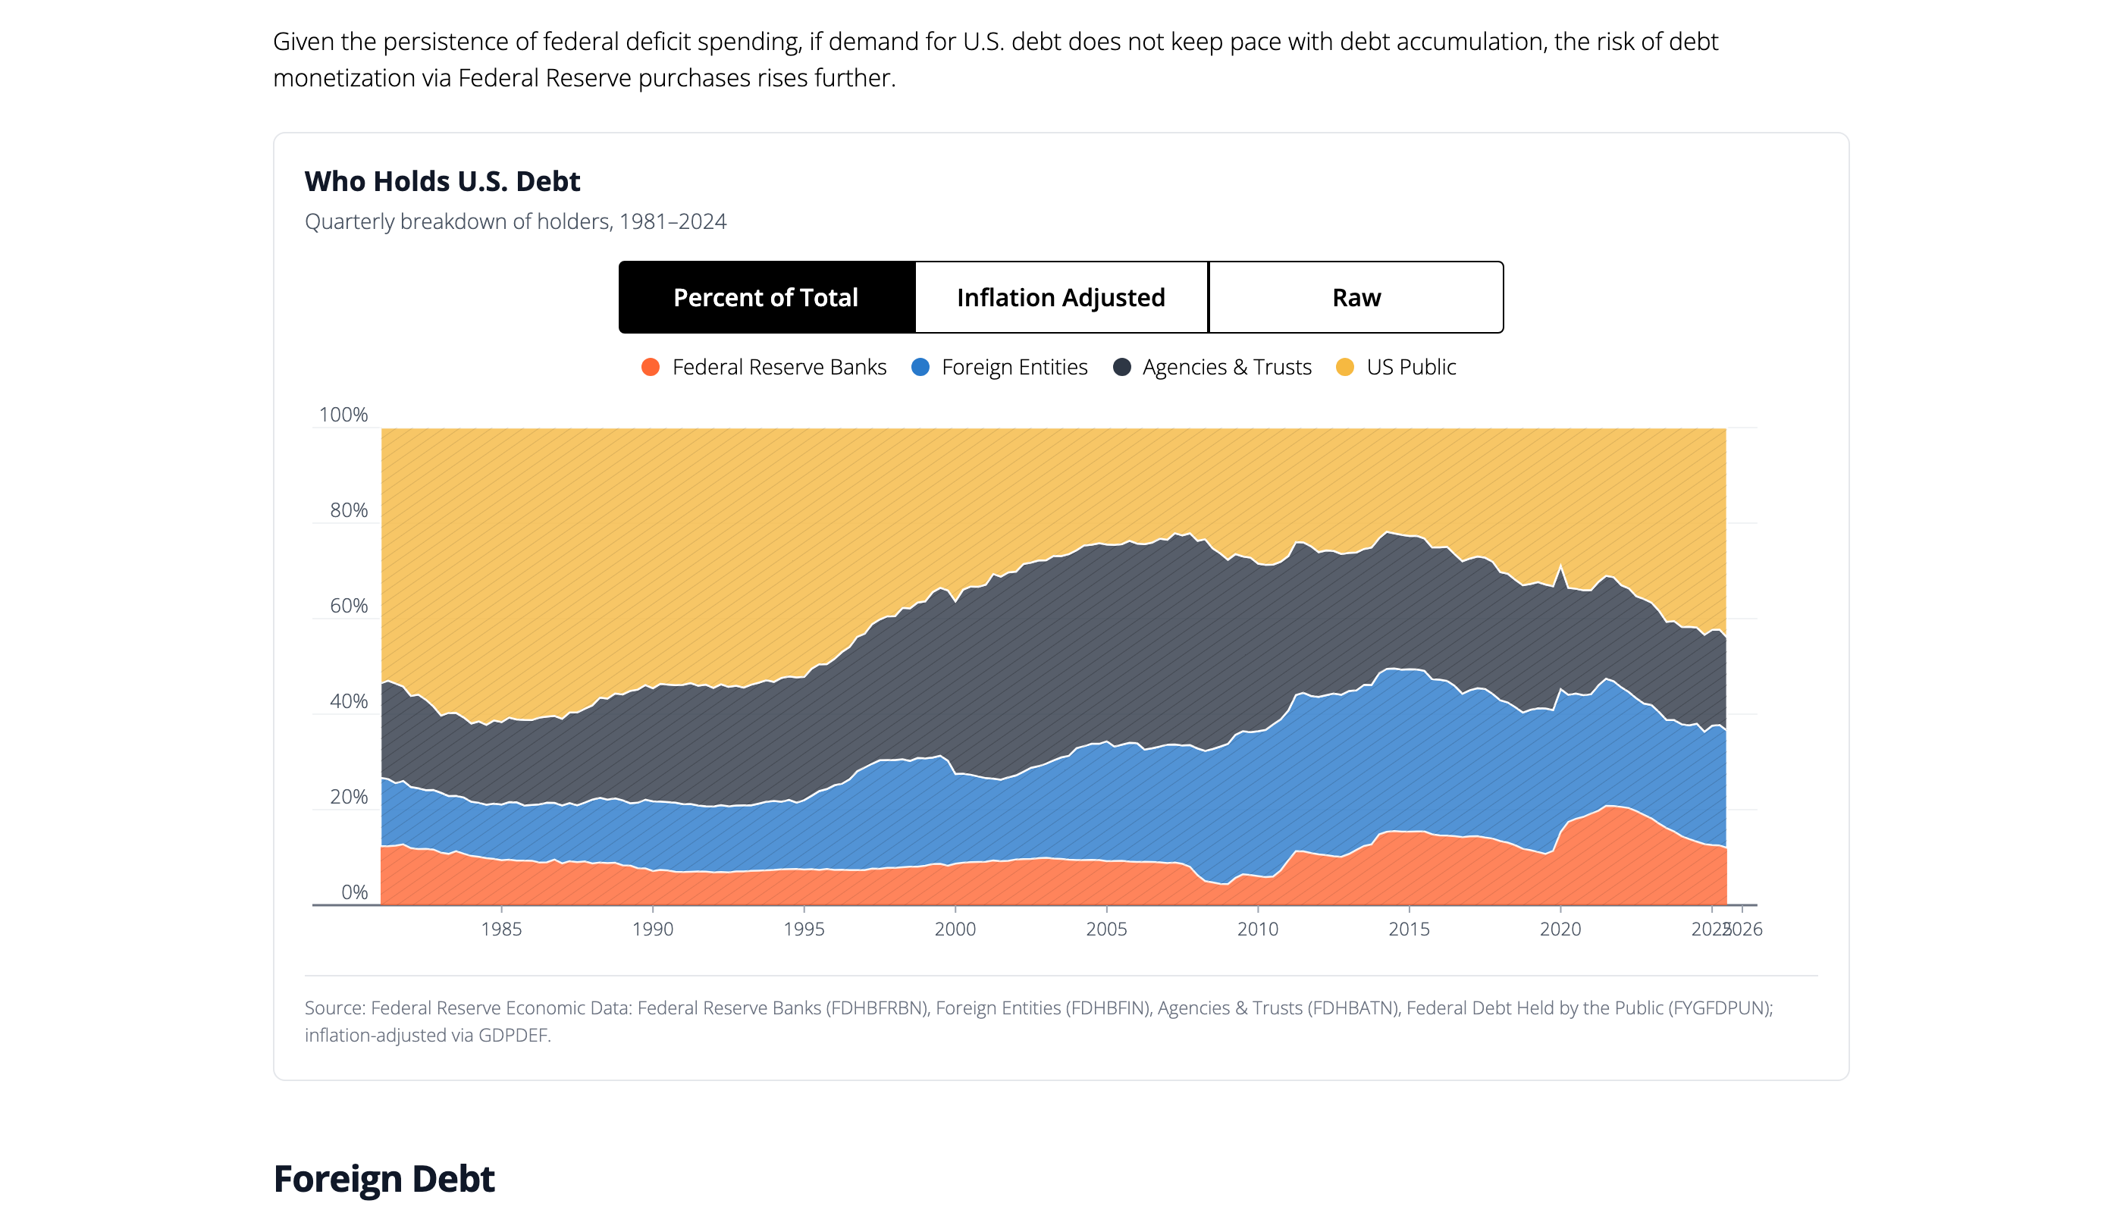Screen dimensions: 2123x1213
Task: Toggle the Agencies & Trusts series label
Action: [x=1227, y=368]
